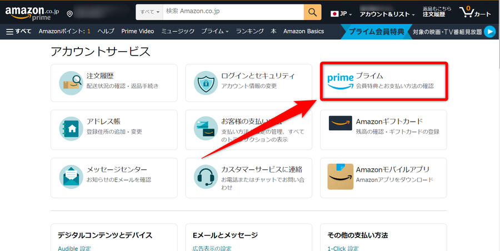The width and height of the screenshot is (500, 251).
Task: Open the hamburger すべて menu
Action: (19, 31)
